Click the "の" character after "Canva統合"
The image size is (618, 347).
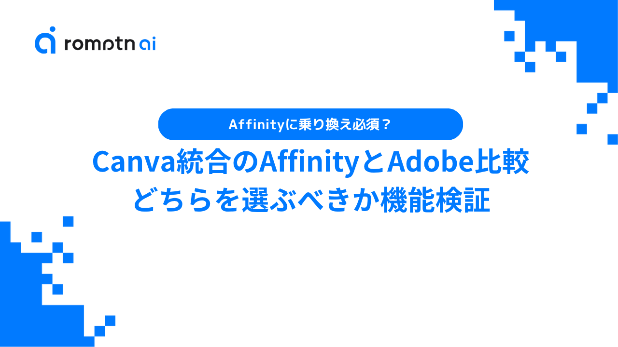pyautogui.click(x=241, y=163)
